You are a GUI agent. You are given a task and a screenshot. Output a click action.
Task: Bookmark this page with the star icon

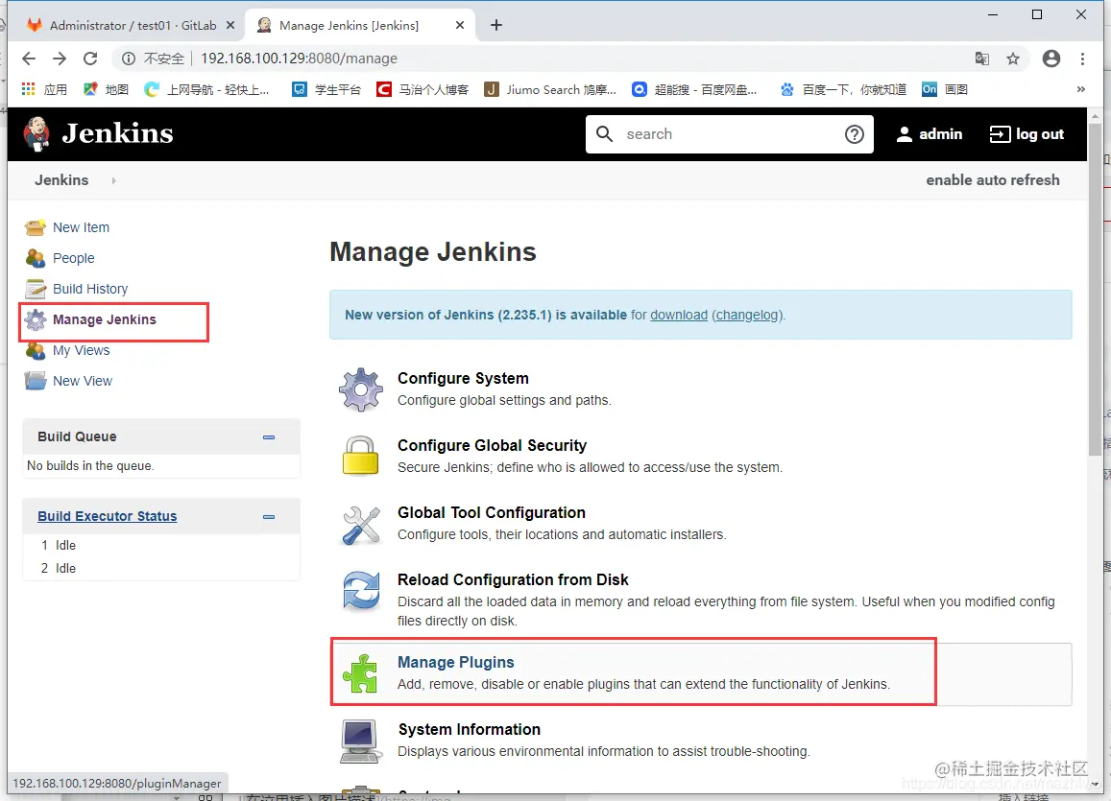click(x=1013, y=59)
